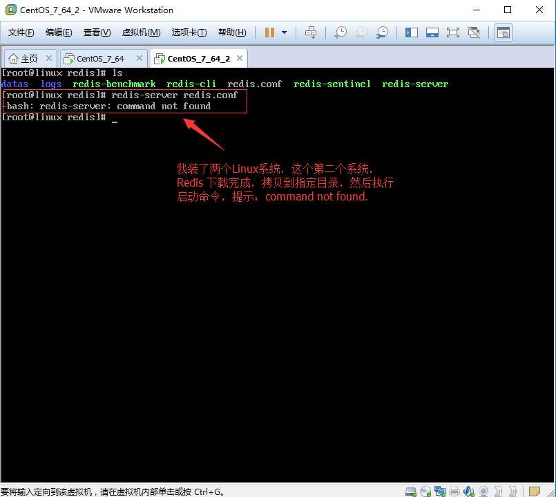Expand the power options dropdown arrow
Image resolution: width=556 pixels, height=497 pixels.
pyautogui.click(x=284, y=32)
